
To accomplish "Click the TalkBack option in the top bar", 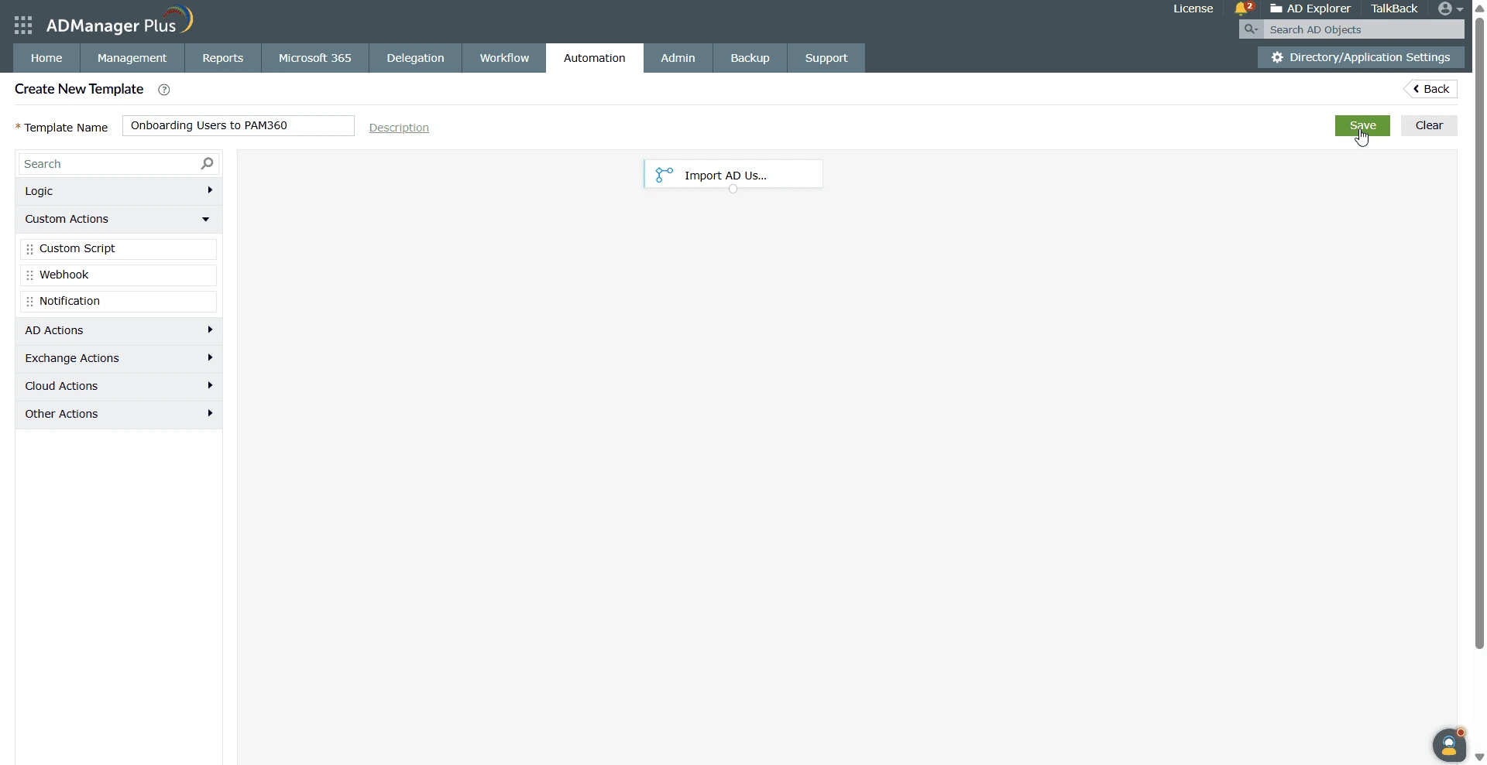I will coord(1393,9).
